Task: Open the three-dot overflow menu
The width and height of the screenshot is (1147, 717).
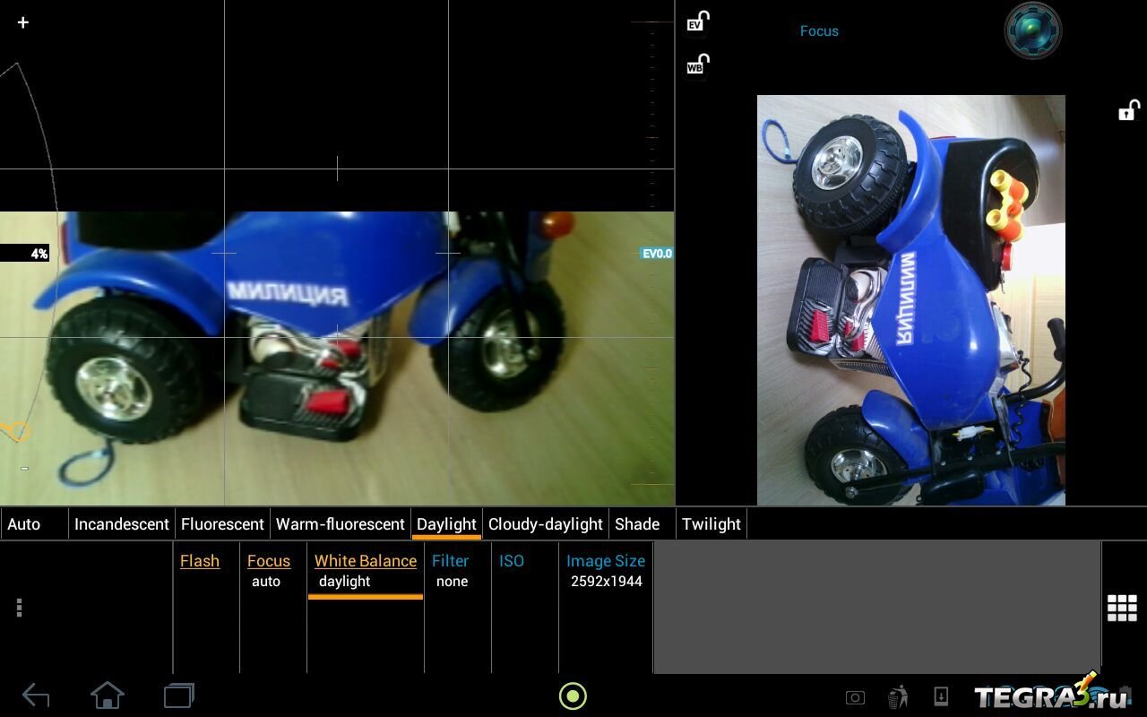Action: coord(19,608)
